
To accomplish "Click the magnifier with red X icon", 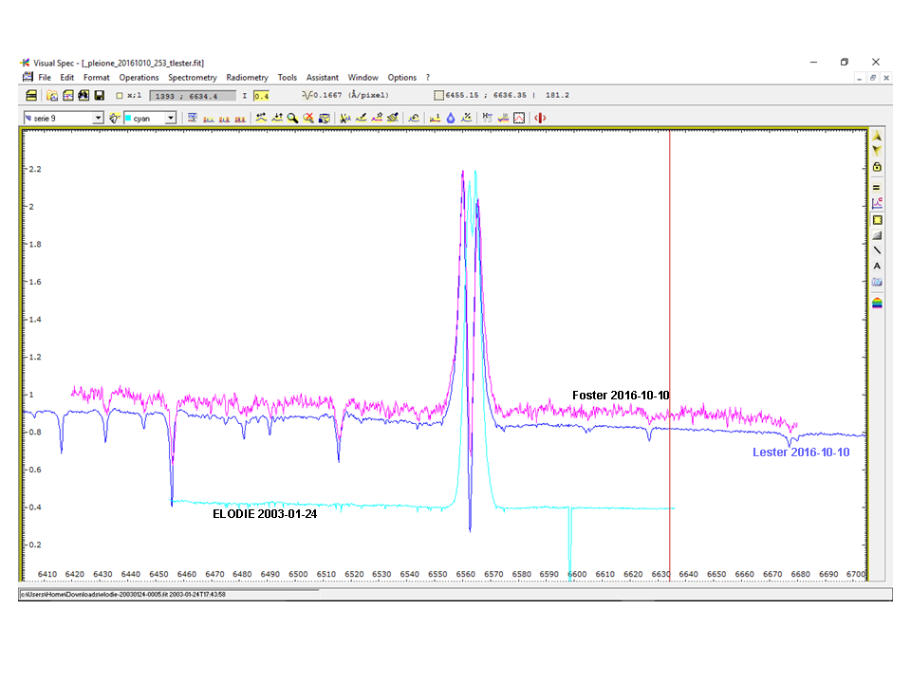I will (x=308, y=118).
